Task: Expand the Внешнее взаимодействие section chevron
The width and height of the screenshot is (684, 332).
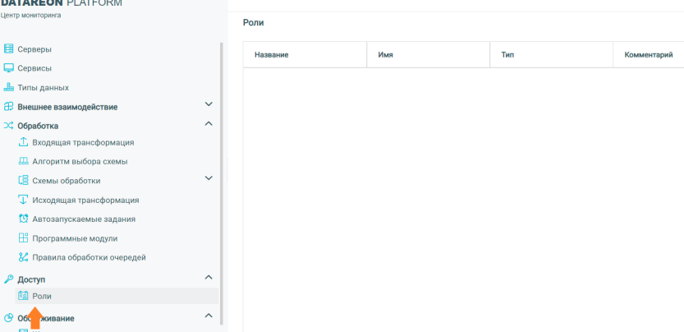Action: [209, 104]
